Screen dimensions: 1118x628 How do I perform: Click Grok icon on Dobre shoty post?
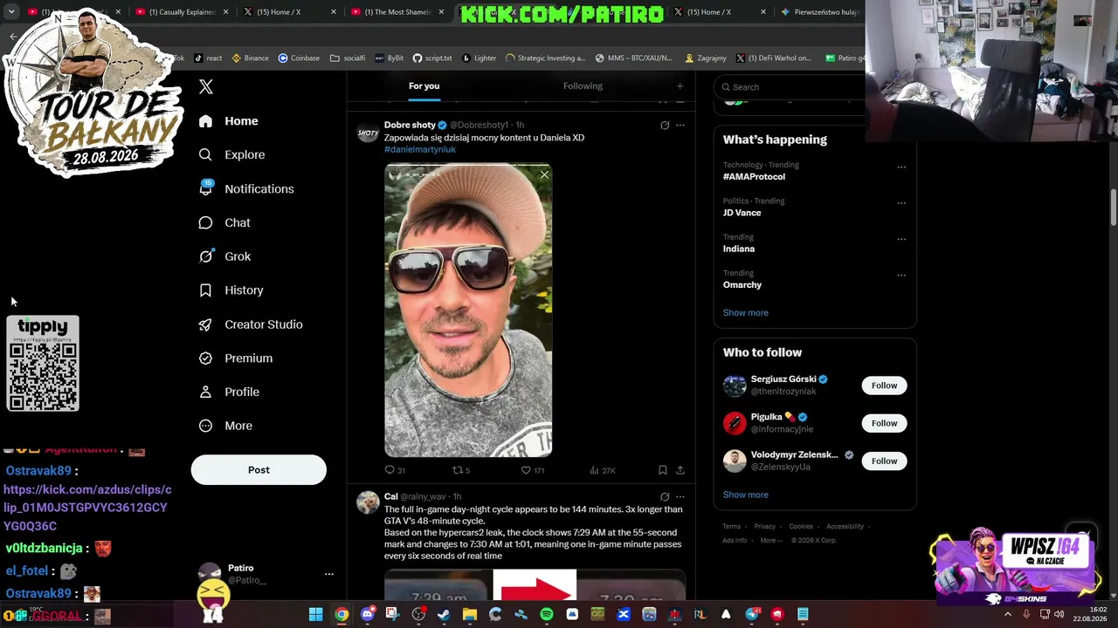pos(665,125)
